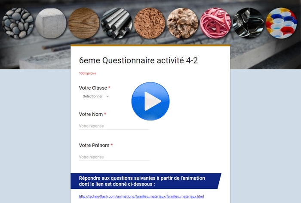Open the Votre Classe Sélectionner dropdown

pos(95,96)
